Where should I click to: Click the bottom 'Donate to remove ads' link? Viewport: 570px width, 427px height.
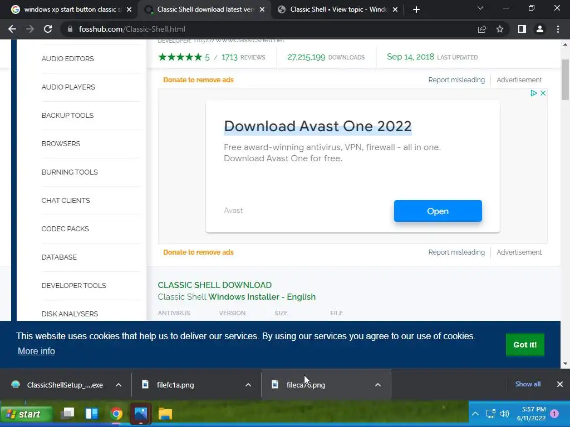click(198, 252)
